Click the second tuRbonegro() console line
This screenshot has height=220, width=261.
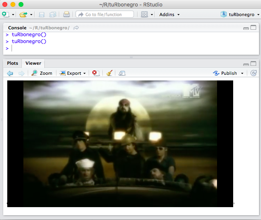[29, 41]
